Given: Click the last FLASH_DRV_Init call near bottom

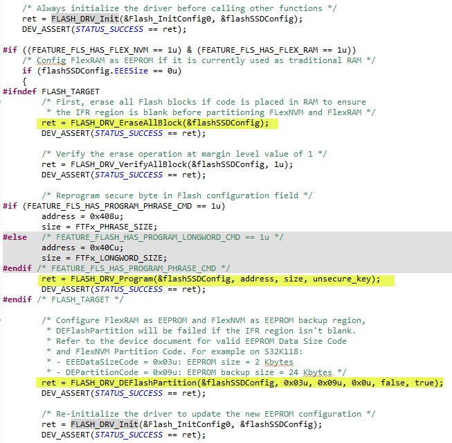Looking at the screenshot, I should 181,424.
